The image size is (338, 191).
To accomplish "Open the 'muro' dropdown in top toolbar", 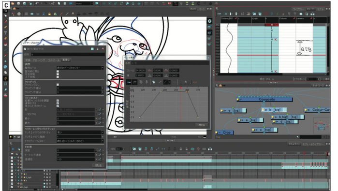I will point(92,4).
